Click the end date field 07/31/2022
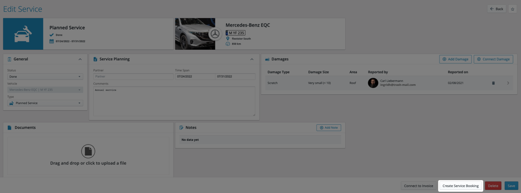Image resolution: width=521 pixels, height=193 pixels. 235,76
